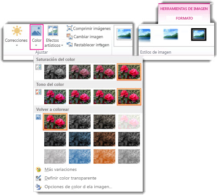Open Opciones de color de la imagen
This screenshot has width=217, height=195.
(x=78, y=187)
